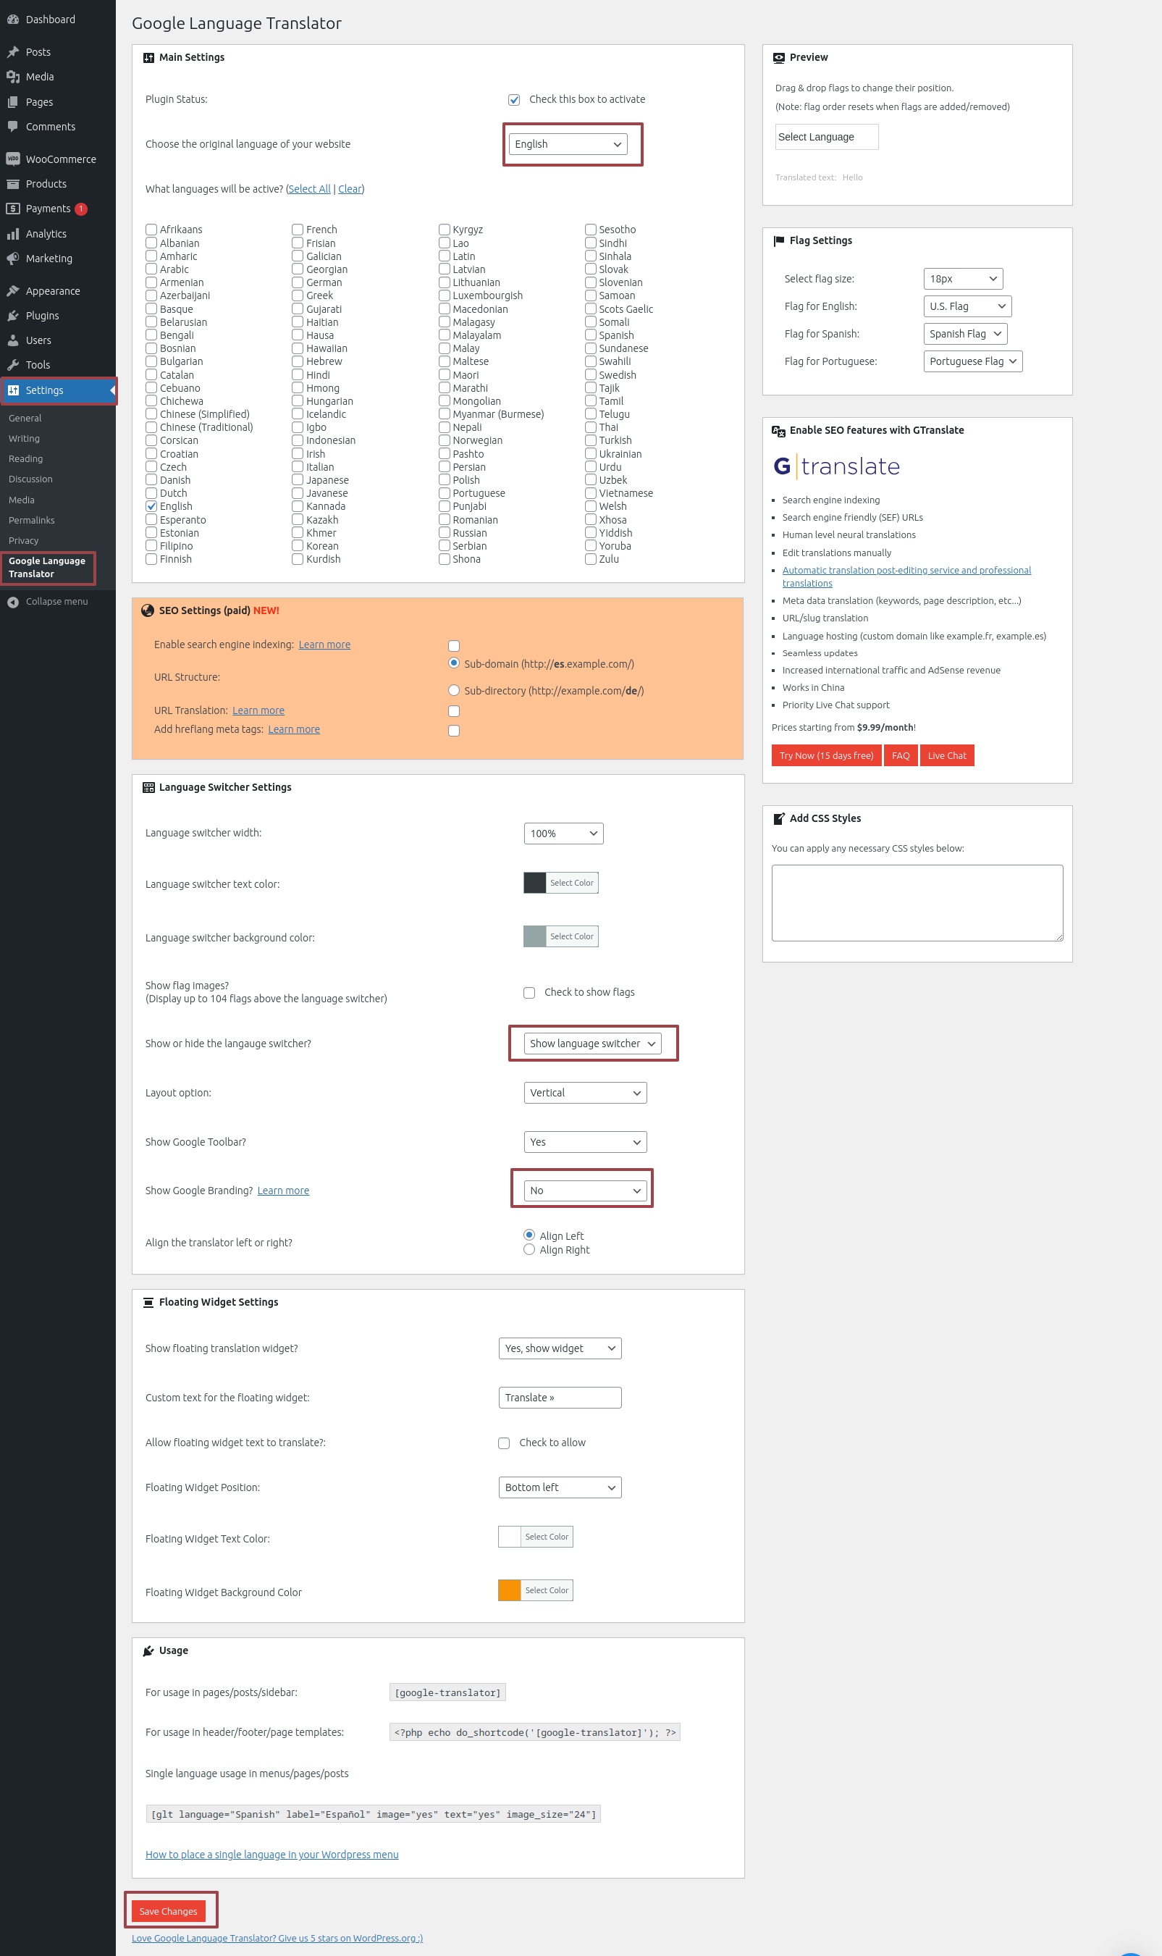
Task: Click the Select All languages link
Action: 309,189
